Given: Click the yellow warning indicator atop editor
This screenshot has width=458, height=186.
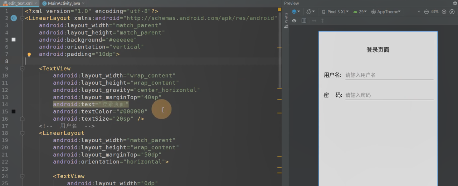Looking at the screenshot, I should (279, 9).
